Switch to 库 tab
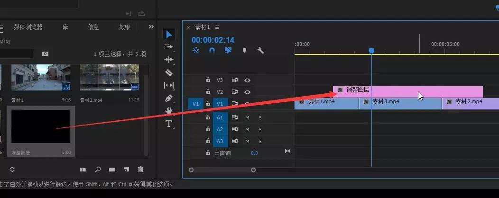The height and width of the screenshot is (198, 499). pyautogui.click(x=65, y=27)
